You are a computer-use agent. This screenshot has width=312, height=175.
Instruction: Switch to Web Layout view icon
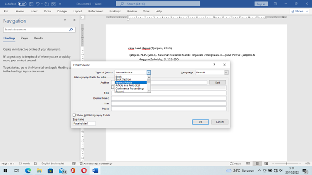[266, 163]
